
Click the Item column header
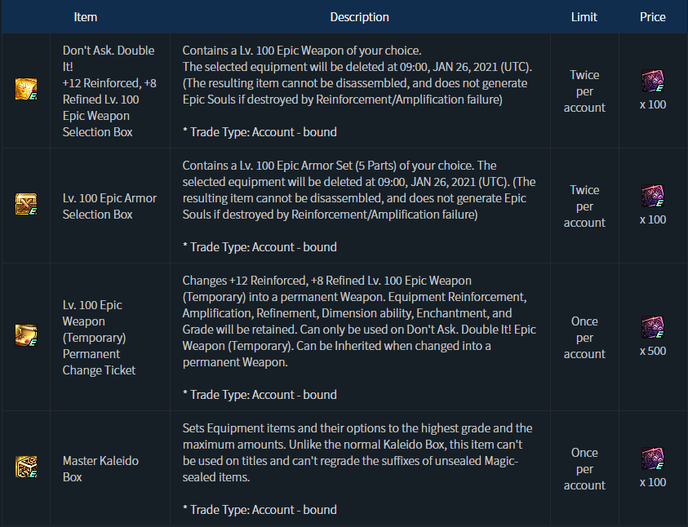point(86,17)
